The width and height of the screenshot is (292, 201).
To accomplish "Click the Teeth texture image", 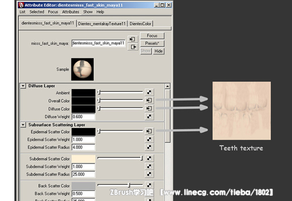I will [x=242, y=111].
